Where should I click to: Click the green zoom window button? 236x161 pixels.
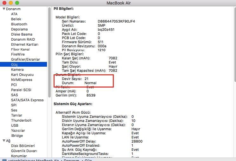(17, 3)
